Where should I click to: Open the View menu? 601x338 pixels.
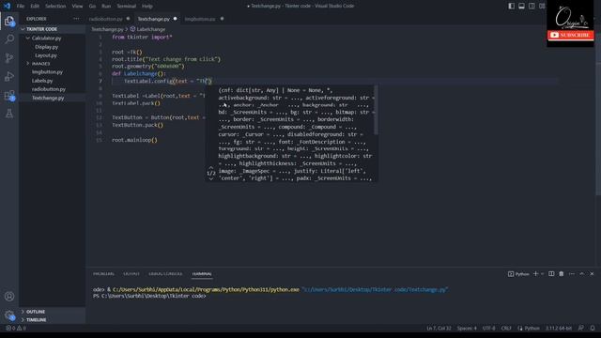pos(77,7)
